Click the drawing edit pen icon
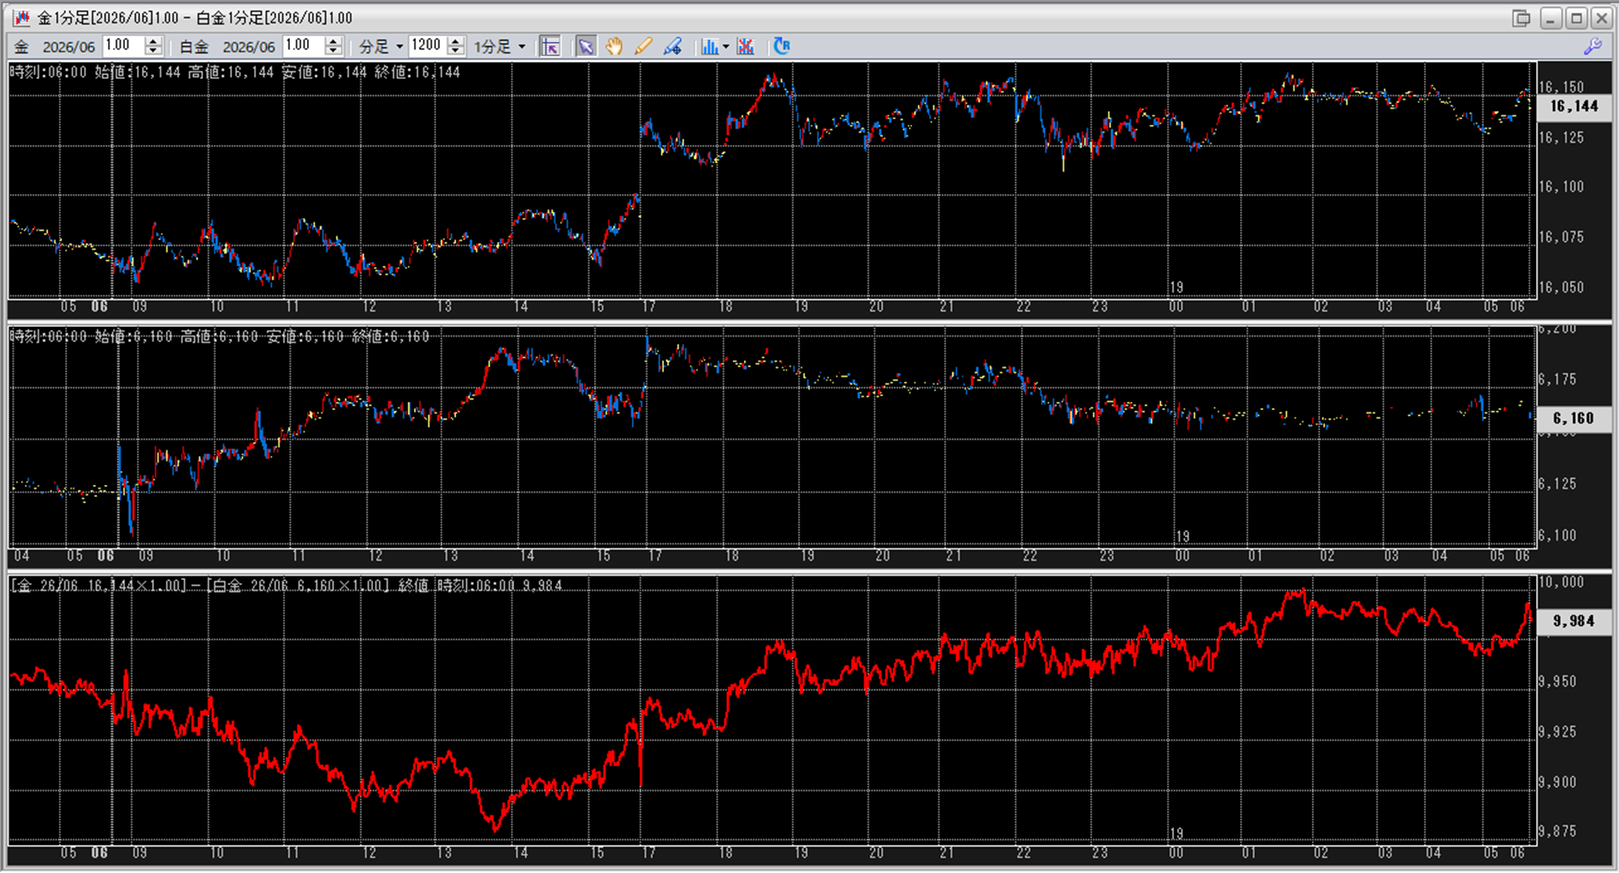This screenshot has height=873, width=1619. pos(672,47)
